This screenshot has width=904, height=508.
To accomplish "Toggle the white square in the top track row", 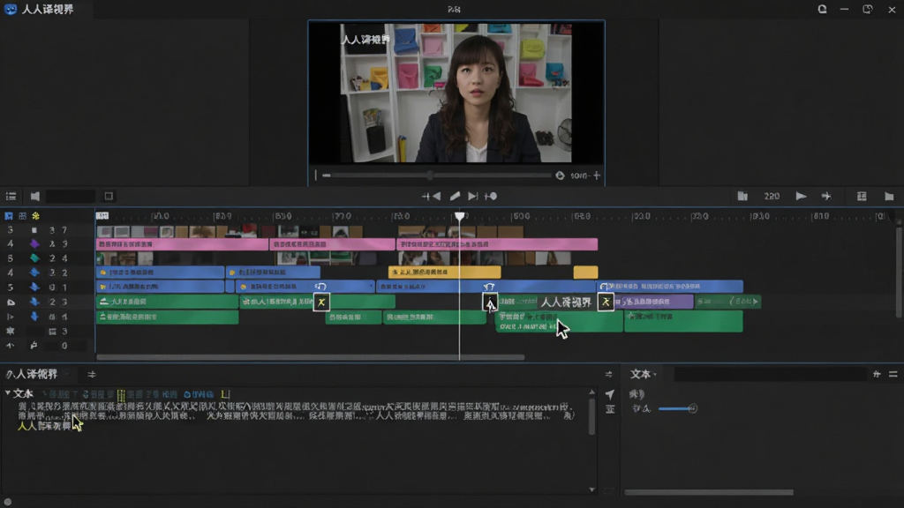I will pos(34,230).
